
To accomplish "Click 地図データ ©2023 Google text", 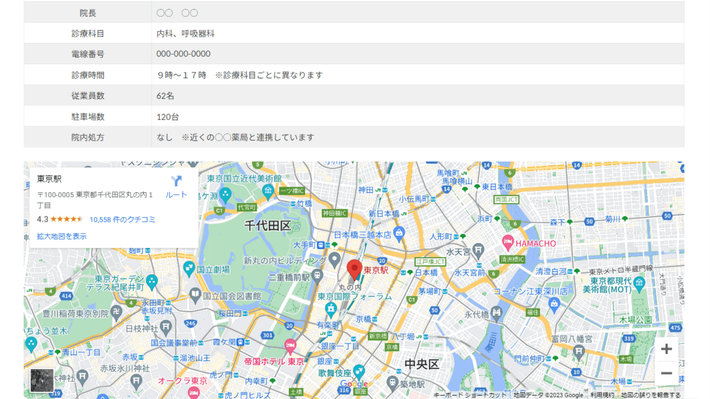I will [548, 395].
